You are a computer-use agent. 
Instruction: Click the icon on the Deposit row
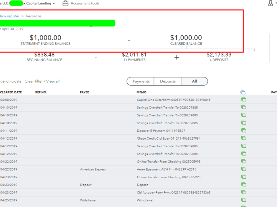coord(243,185)
